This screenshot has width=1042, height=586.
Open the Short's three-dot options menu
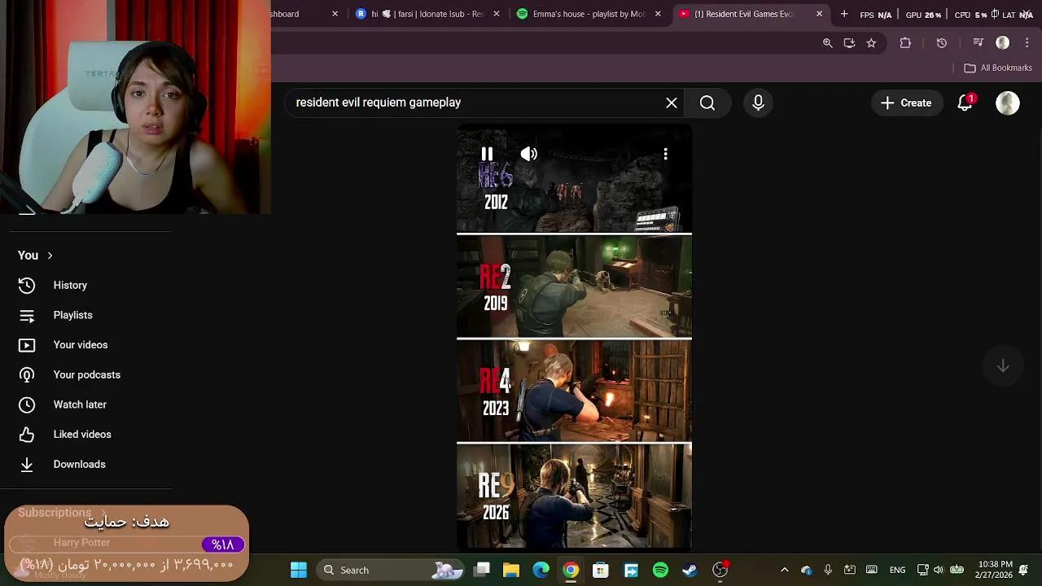click(x=665, y=154)
